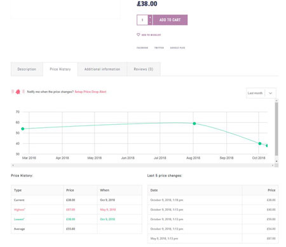Click the chart's vertical scrollbar thumb

point(276,129)
